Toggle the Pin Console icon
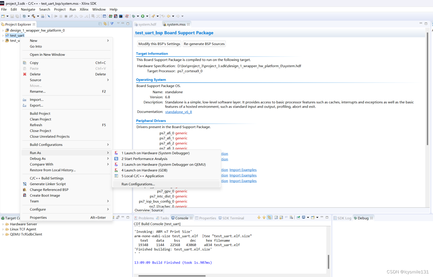Screen dimensions: 433x277 tap(298, 218)
